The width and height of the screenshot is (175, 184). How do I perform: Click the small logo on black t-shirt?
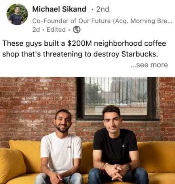[x=124, y=146]
